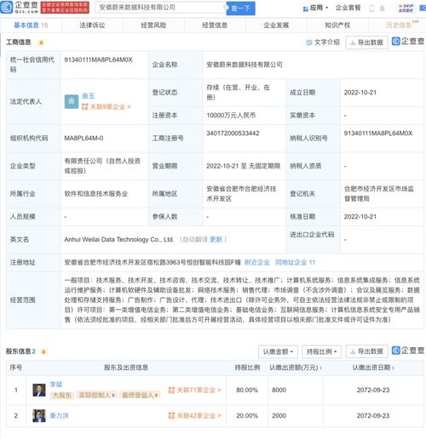This screenshot has height=439, width=426.
Task: Click the search box with company name
Action: pyautogui.click(x=161, y=8)
